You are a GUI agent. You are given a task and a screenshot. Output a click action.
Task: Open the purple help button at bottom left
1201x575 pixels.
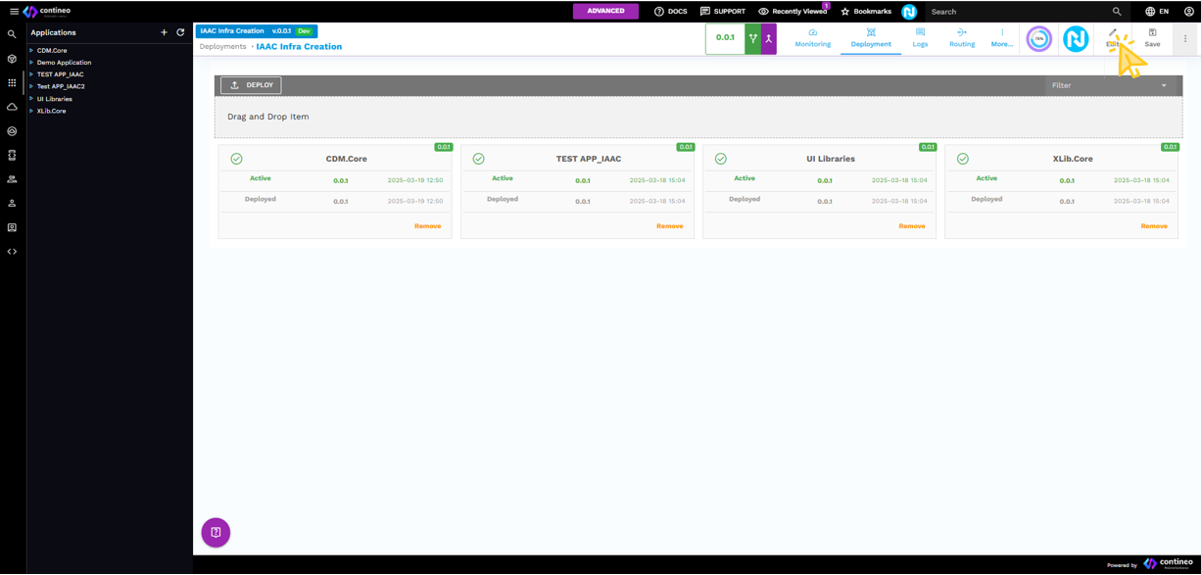(x=216, y=532)
